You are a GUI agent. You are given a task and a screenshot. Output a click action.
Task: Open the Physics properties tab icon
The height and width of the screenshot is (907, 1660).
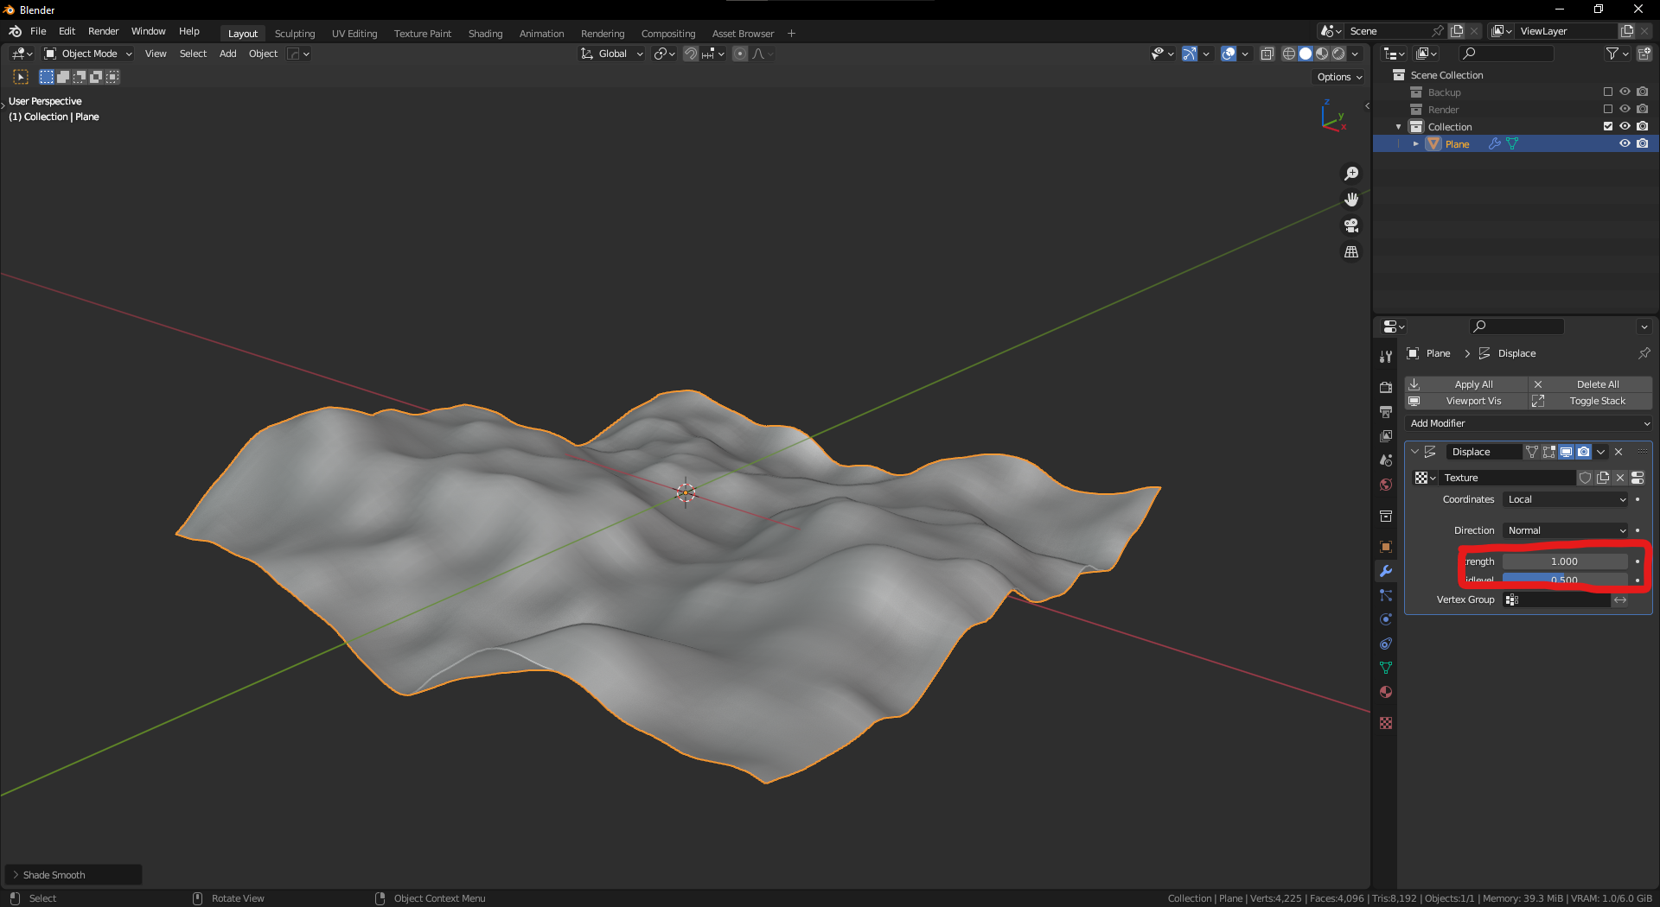click(1386, 619)
